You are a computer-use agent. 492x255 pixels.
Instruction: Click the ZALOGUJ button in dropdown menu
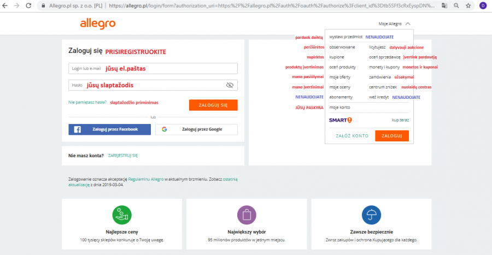(392, 135)
